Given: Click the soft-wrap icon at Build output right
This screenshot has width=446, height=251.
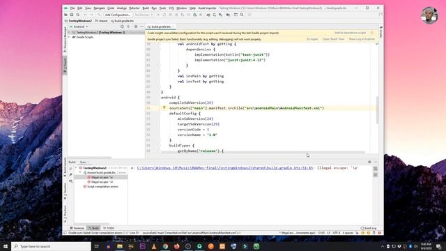Looking at the screenshot, I should pyautogui.click(x=376, y=169).
